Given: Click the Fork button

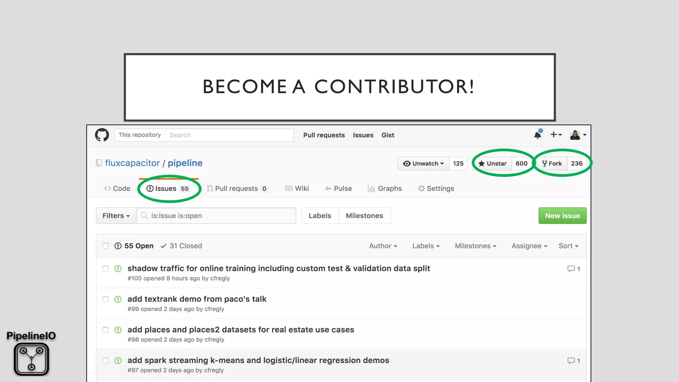Looking at the screenshot, I should (552, 163).
